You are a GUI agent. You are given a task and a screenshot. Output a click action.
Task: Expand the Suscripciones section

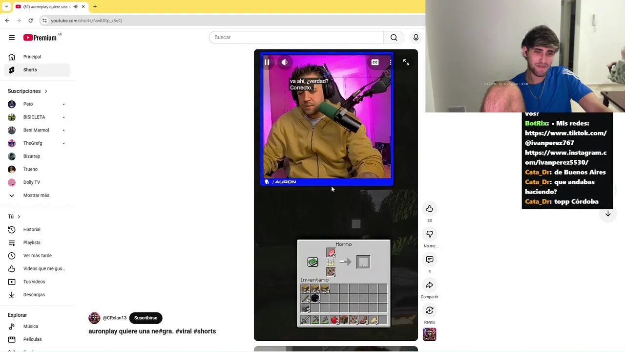28,91
